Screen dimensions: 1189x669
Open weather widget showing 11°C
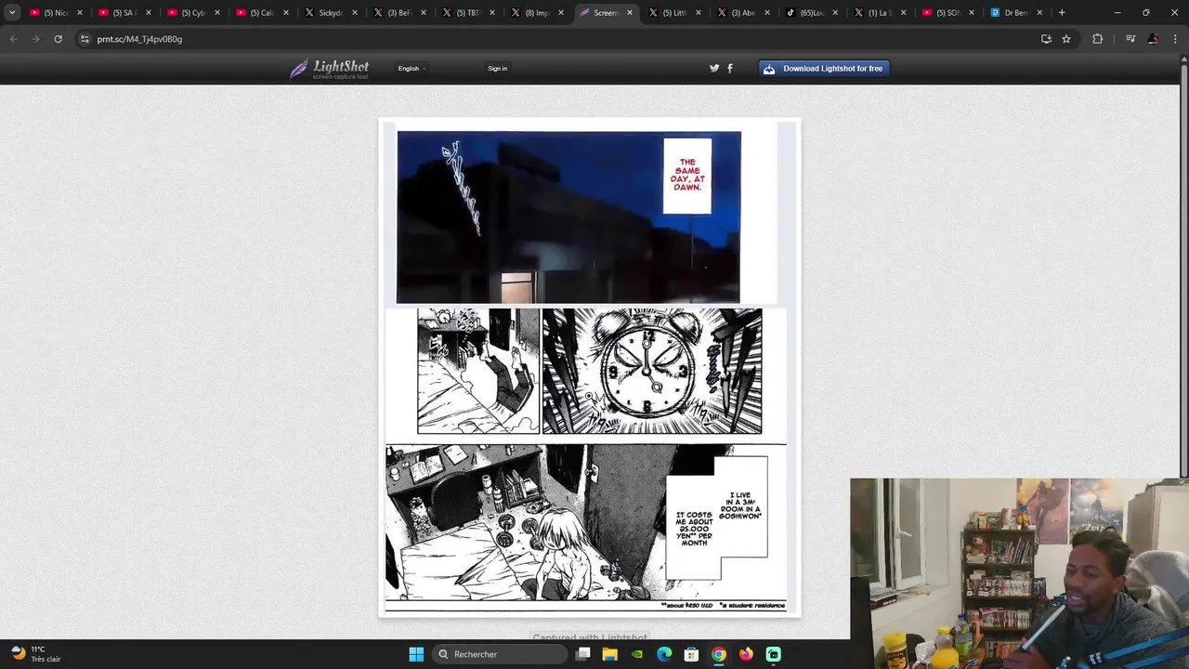tap(36, 654)
